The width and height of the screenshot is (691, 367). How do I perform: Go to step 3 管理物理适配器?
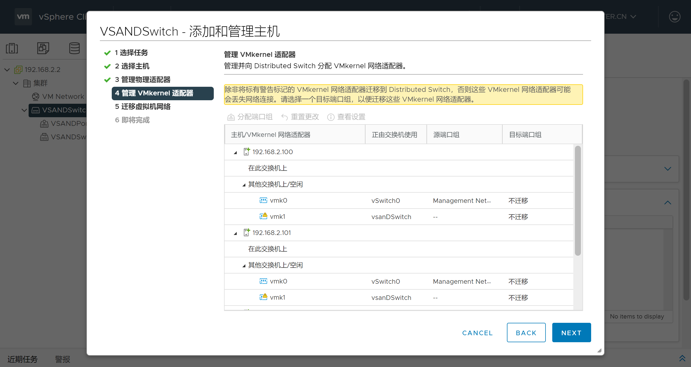143,80
